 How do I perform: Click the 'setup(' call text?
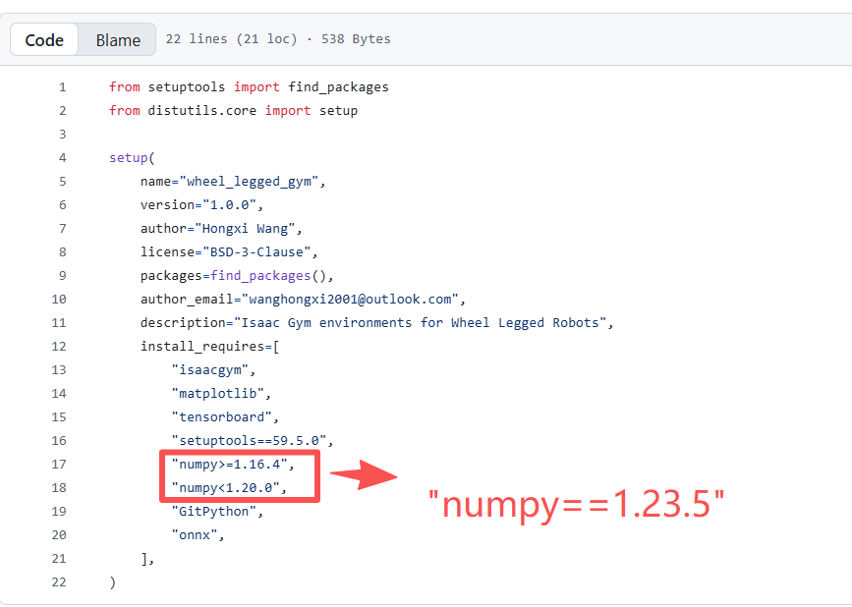132,158
